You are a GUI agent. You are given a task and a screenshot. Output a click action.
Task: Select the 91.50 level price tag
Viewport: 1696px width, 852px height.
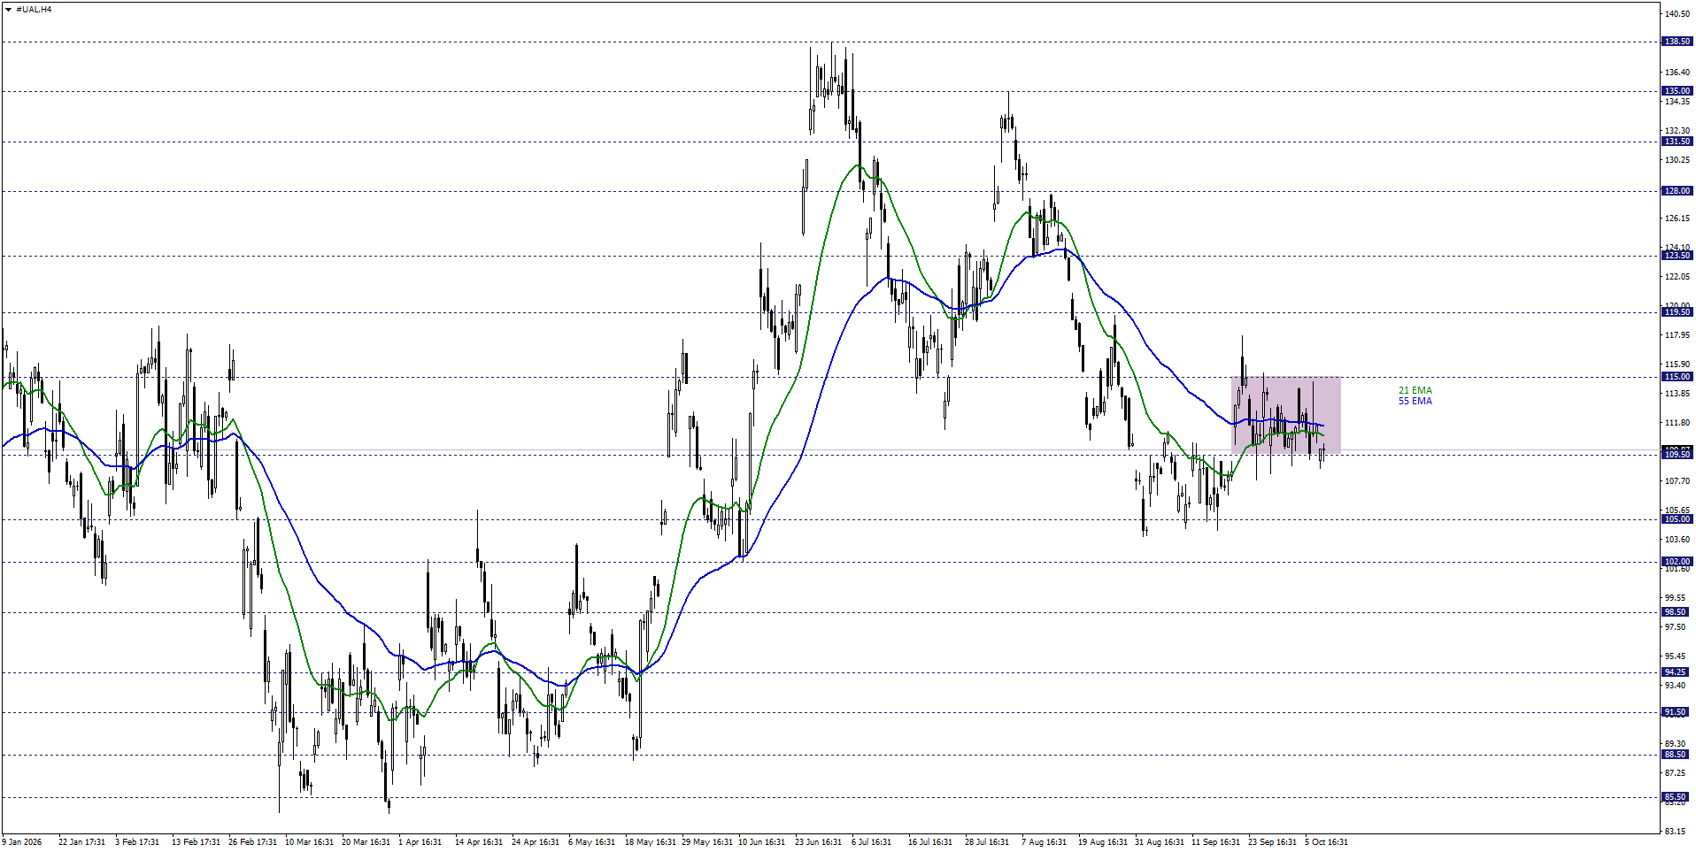[x=1675, y=712]
